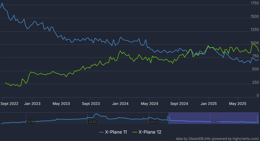The height and width of the screenshot is (141, 260).
Task: Click the 1500 y-axis value
Action: 255,16
